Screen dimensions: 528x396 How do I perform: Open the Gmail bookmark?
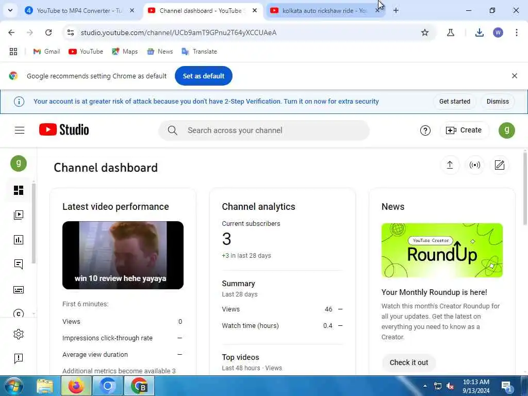tap(47, 52)
